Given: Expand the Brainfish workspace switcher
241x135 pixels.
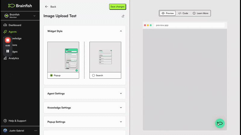Looking at the screenshot, I should [x=34, y=16].
